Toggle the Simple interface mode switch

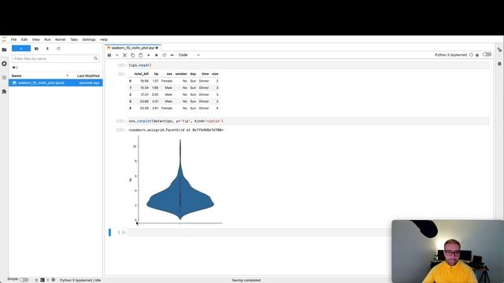click(24, 280)
